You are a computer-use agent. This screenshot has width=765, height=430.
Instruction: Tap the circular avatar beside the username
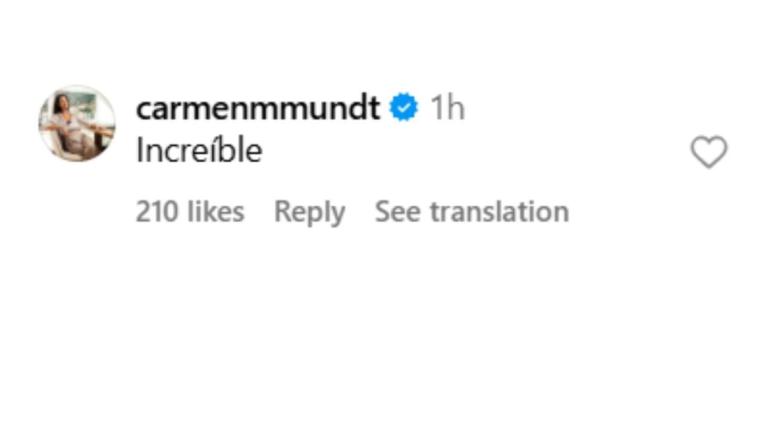(x=77, y=123)
